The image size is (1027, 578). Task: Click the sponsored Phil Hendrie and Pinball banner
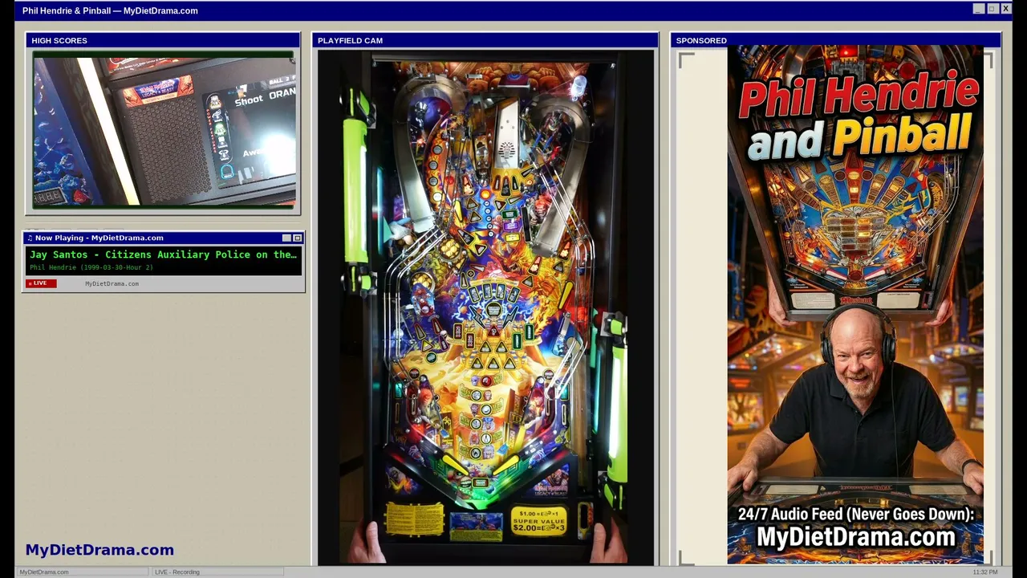point(855,305)
